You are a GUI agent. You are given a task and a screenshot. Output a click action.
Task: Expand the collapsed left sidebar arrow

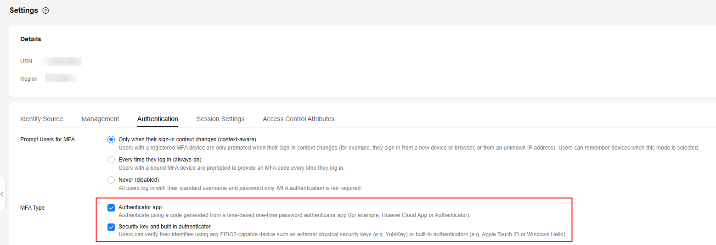2,194
